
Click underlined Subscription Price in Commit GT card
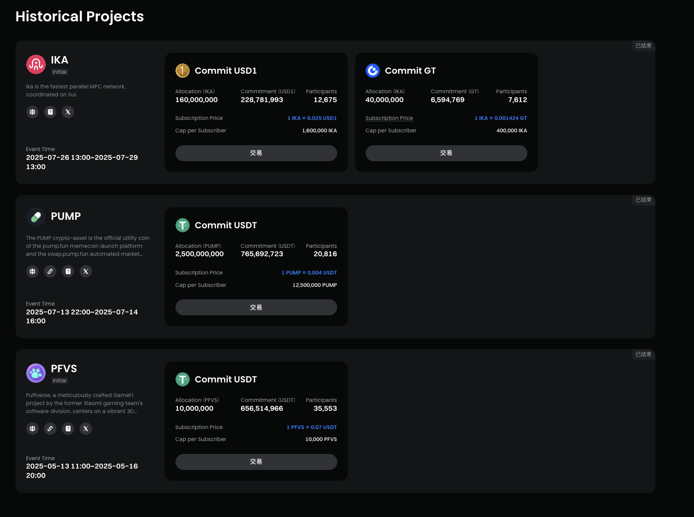pos(389,118)
